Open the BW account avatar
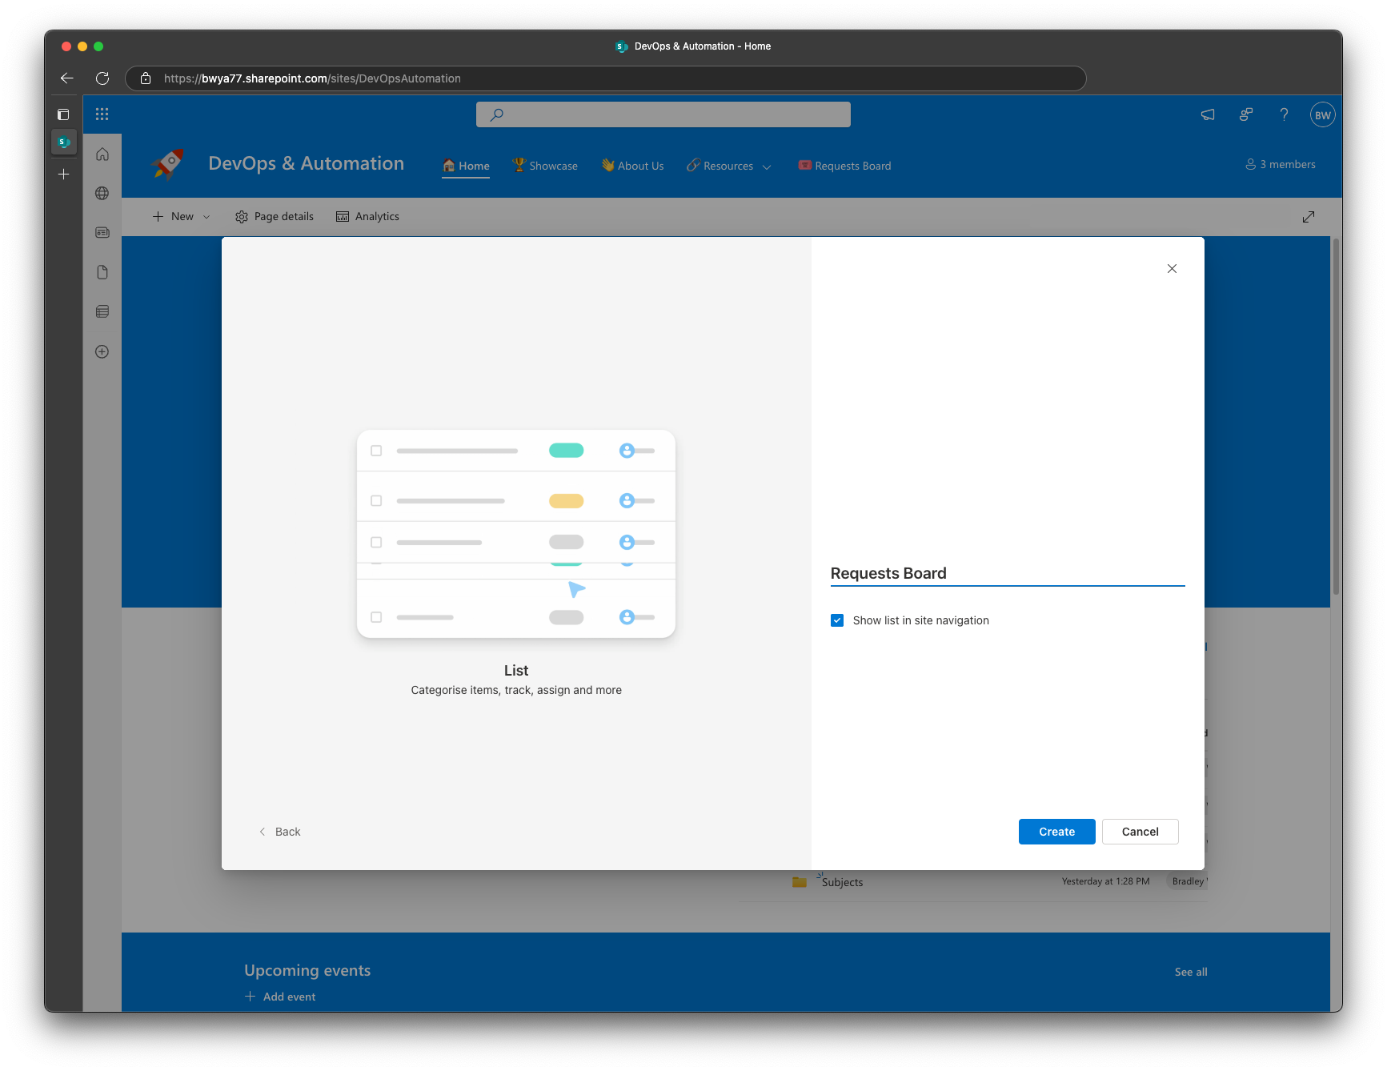The image size is (1387, 1071). (1323, 114)
